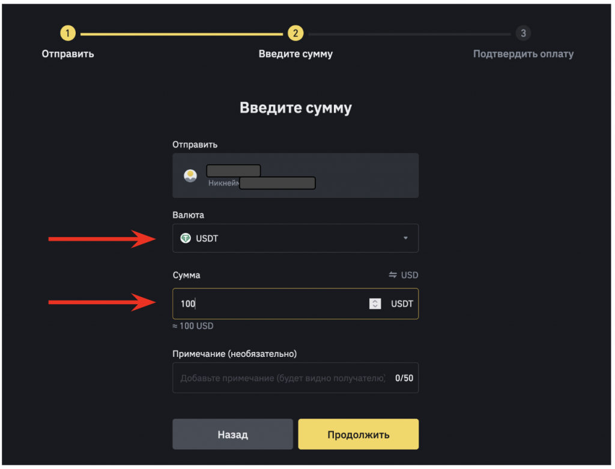Screen dimensions: 615x469
Task: Go to the Отправить step tab
Action: pos(68,54)
